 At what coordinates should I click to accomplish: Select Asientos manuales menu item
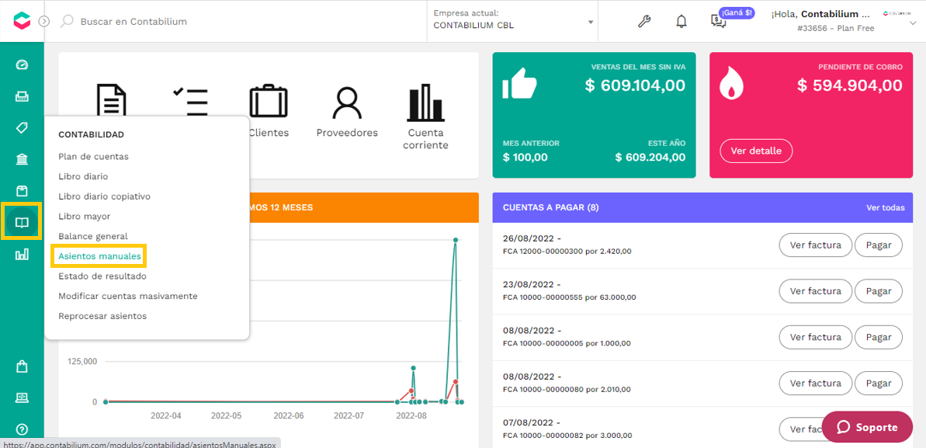[100, 256]
